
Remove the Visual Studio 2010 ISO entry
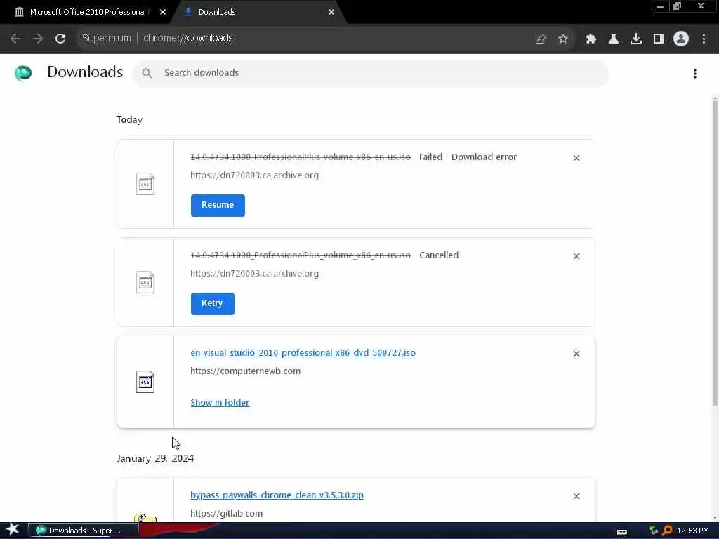point(576,354)
